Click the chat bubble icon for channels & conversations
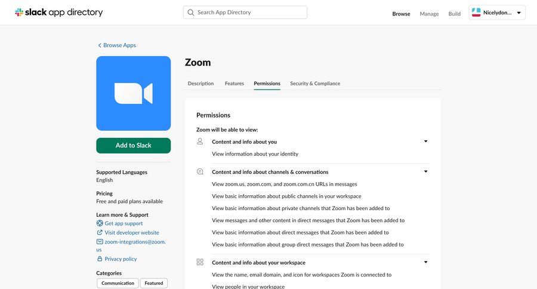Image resolution: width=537 pixels, height=289 pixels. [200, 171]
